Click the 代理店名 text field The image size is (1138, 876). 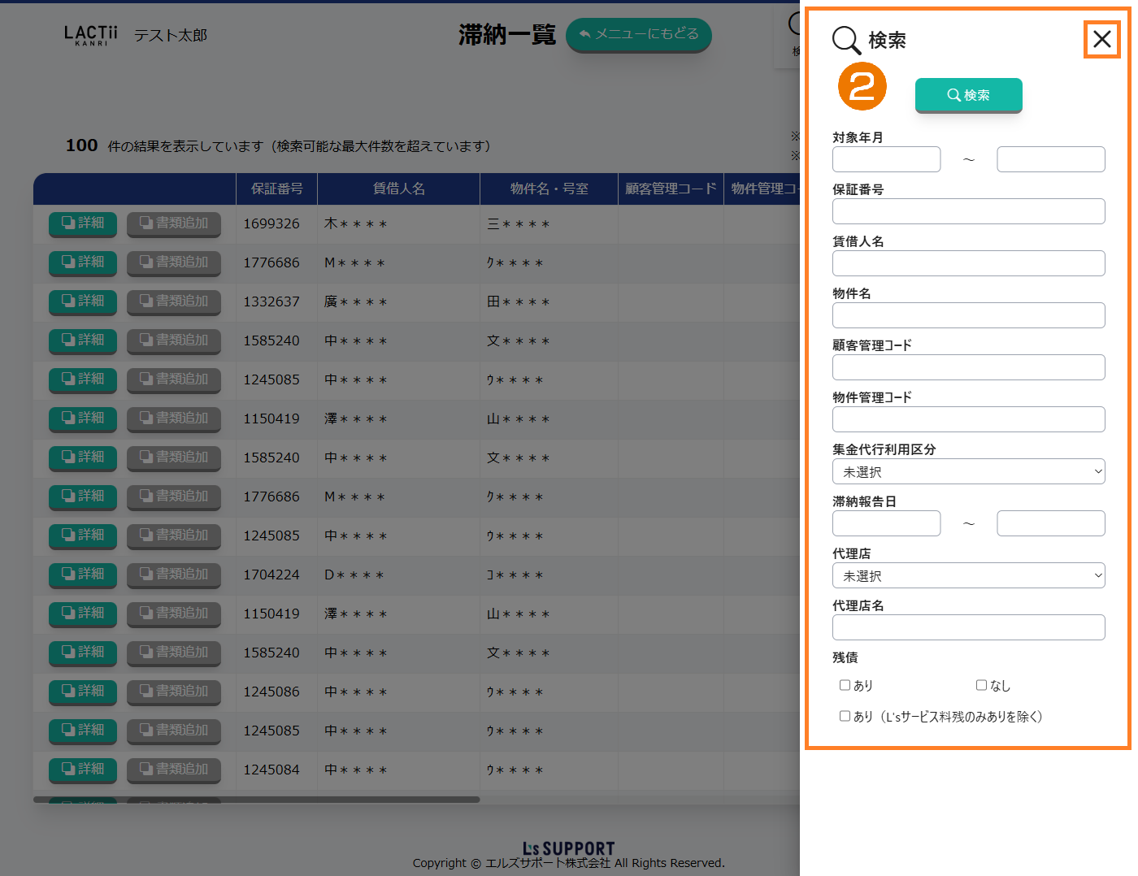(x=968, y=627)
